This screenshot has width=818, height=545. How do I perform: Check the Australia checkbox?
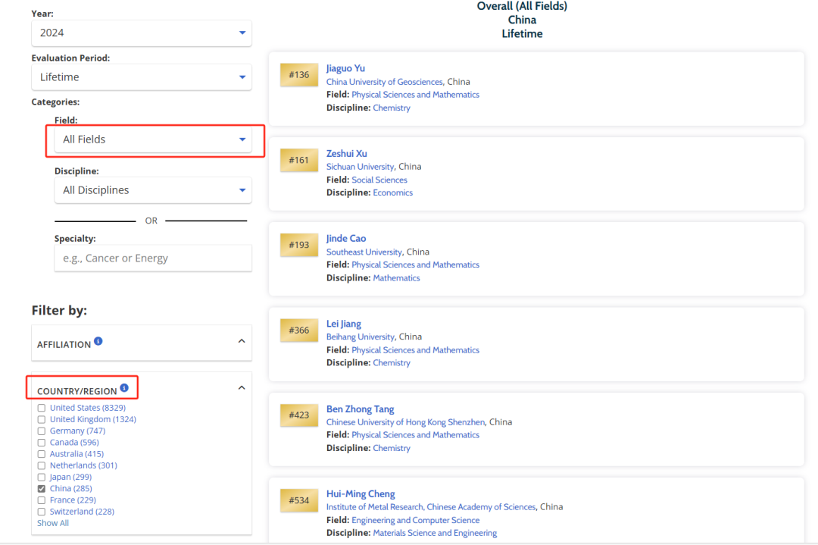[x=41, y=454]
